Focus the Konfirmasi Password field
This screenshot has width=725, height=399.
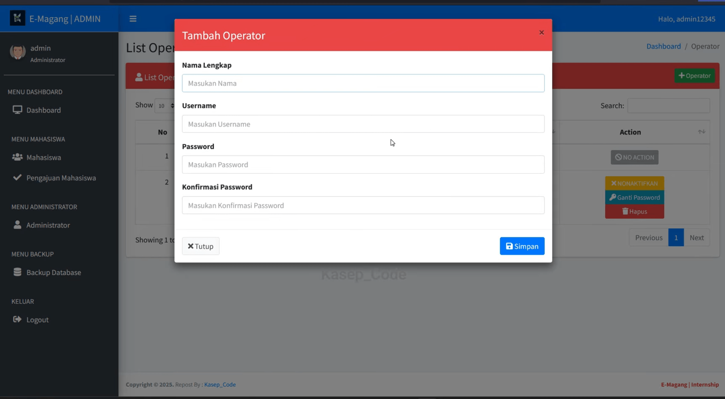tap(363, 205)
